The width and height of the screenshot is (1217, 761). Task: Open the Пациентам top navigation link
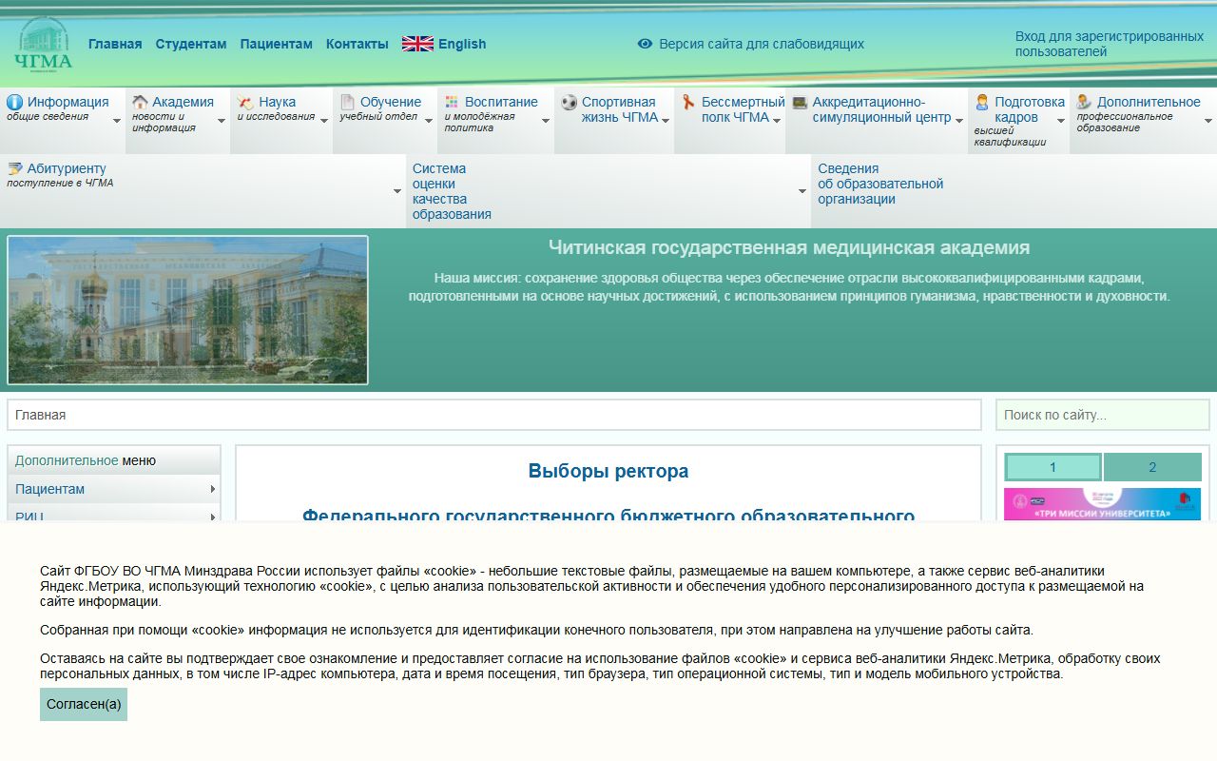tap(277, 44)
